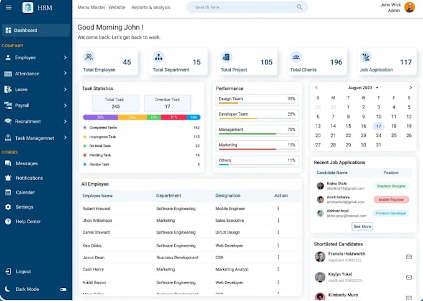Viewport: 423px width, 301px height.
Task: Click the Total Clients card icon
Action: coord(296,57)
